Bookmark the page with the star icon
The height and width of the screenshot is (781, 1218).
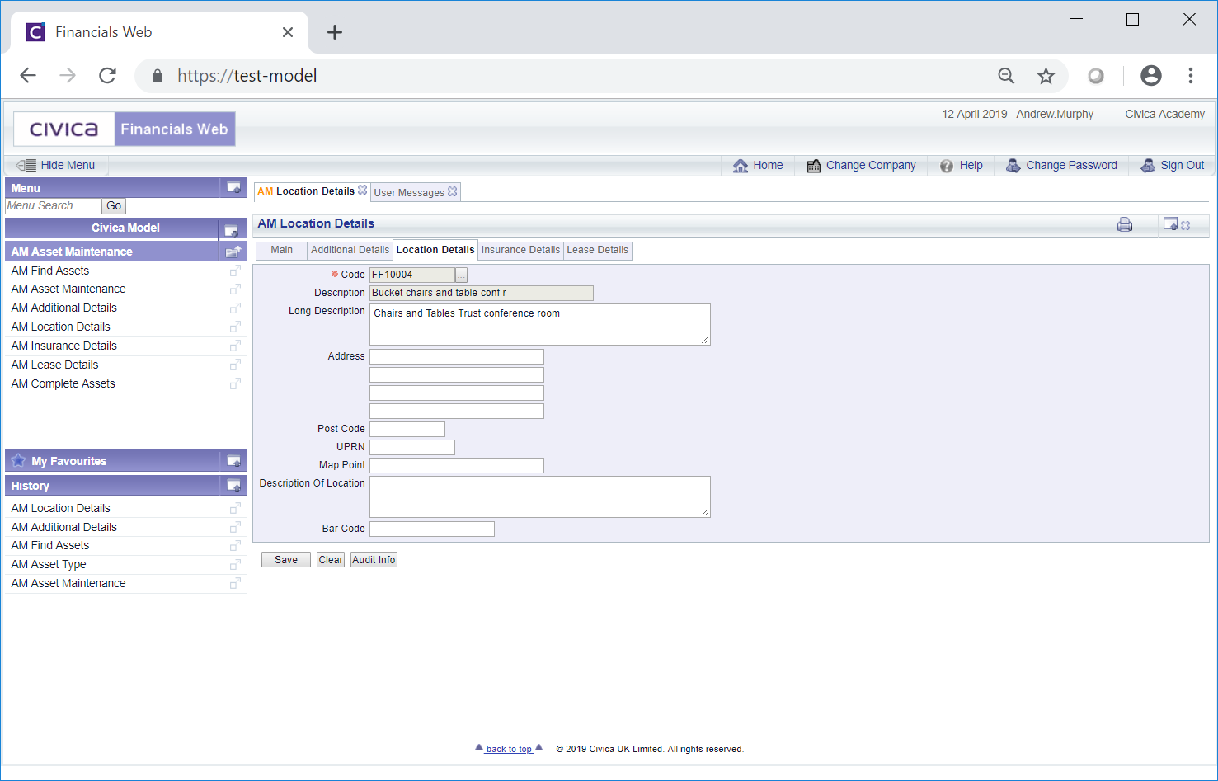[1046, 76]
